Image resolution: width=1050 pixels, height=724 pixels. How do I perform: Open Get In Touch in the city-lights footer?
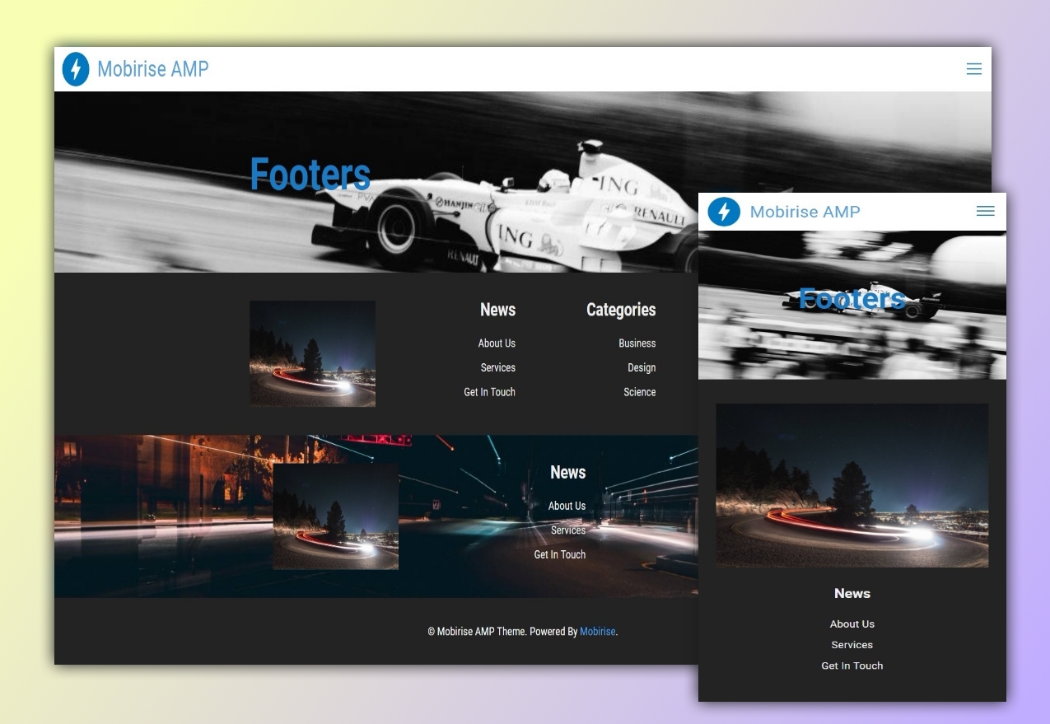click(559, 555)
